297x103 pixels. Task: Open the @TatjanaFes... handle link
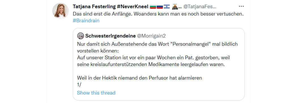(200, 6)
